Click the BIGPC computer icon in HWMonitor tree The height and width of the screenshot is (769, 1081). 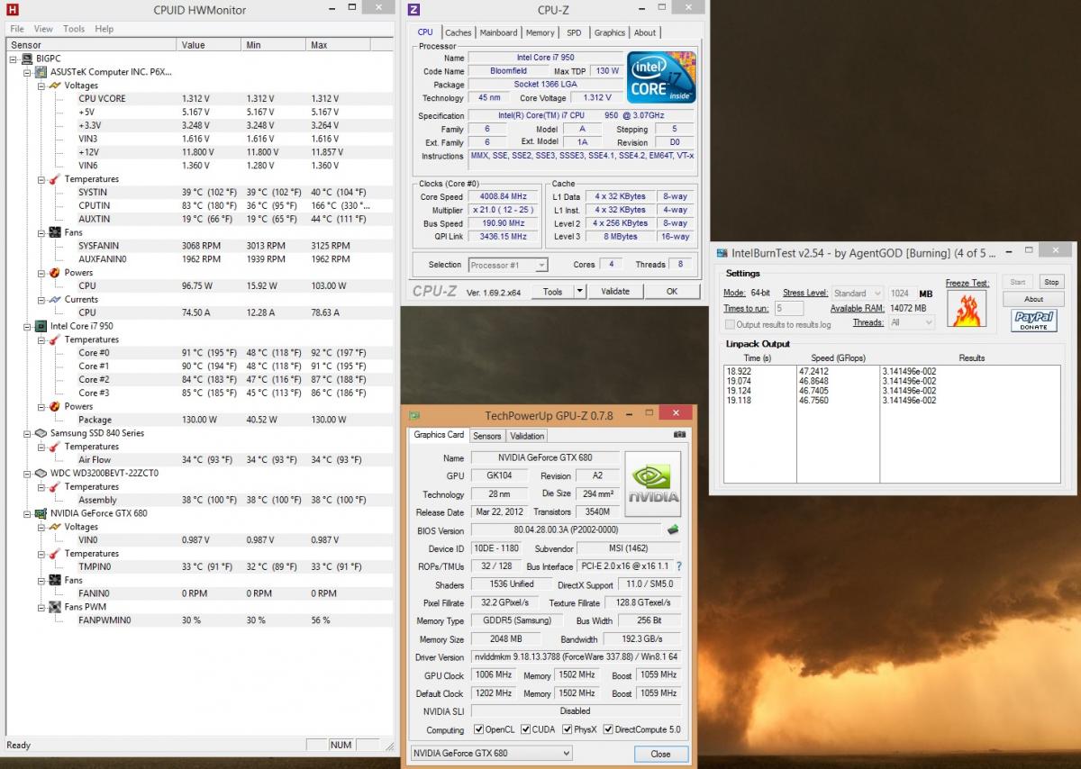click(x=26, y=59)
